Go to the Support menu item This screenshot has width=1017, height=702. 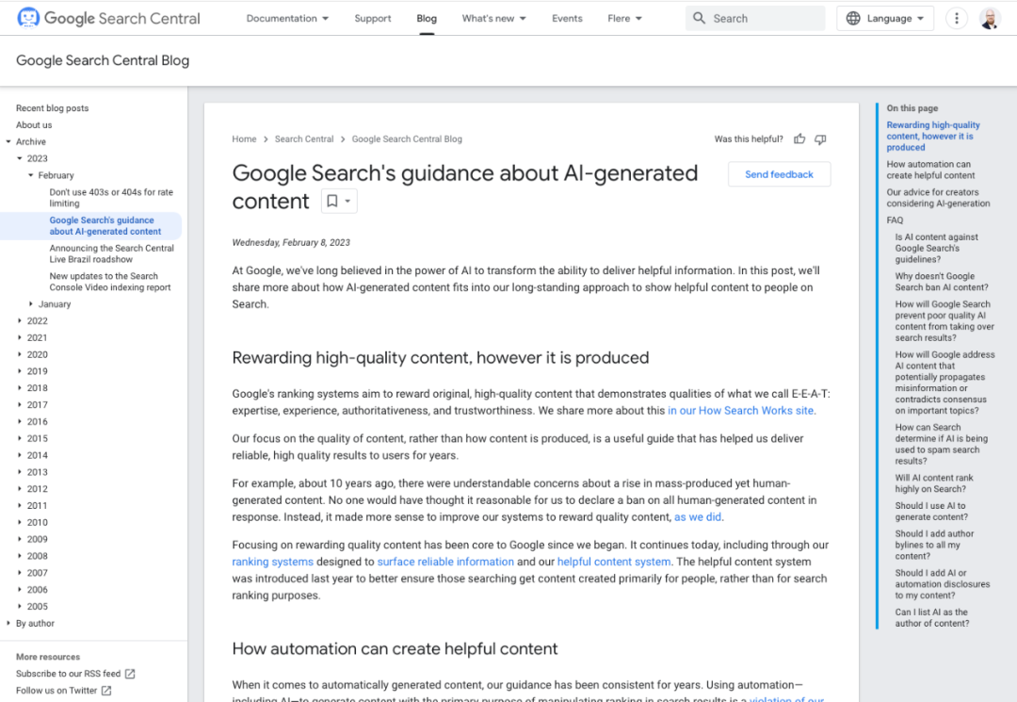tap(373, 18)
